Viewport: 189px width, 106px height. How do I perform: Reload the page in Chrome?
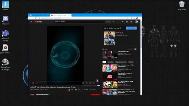coord(36,18)
